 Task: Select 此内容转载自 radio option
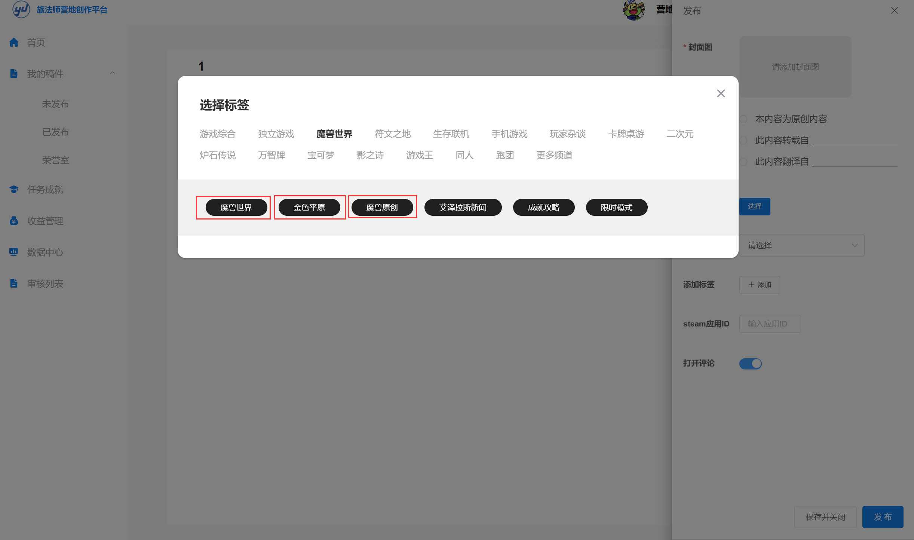pos(743,140)
